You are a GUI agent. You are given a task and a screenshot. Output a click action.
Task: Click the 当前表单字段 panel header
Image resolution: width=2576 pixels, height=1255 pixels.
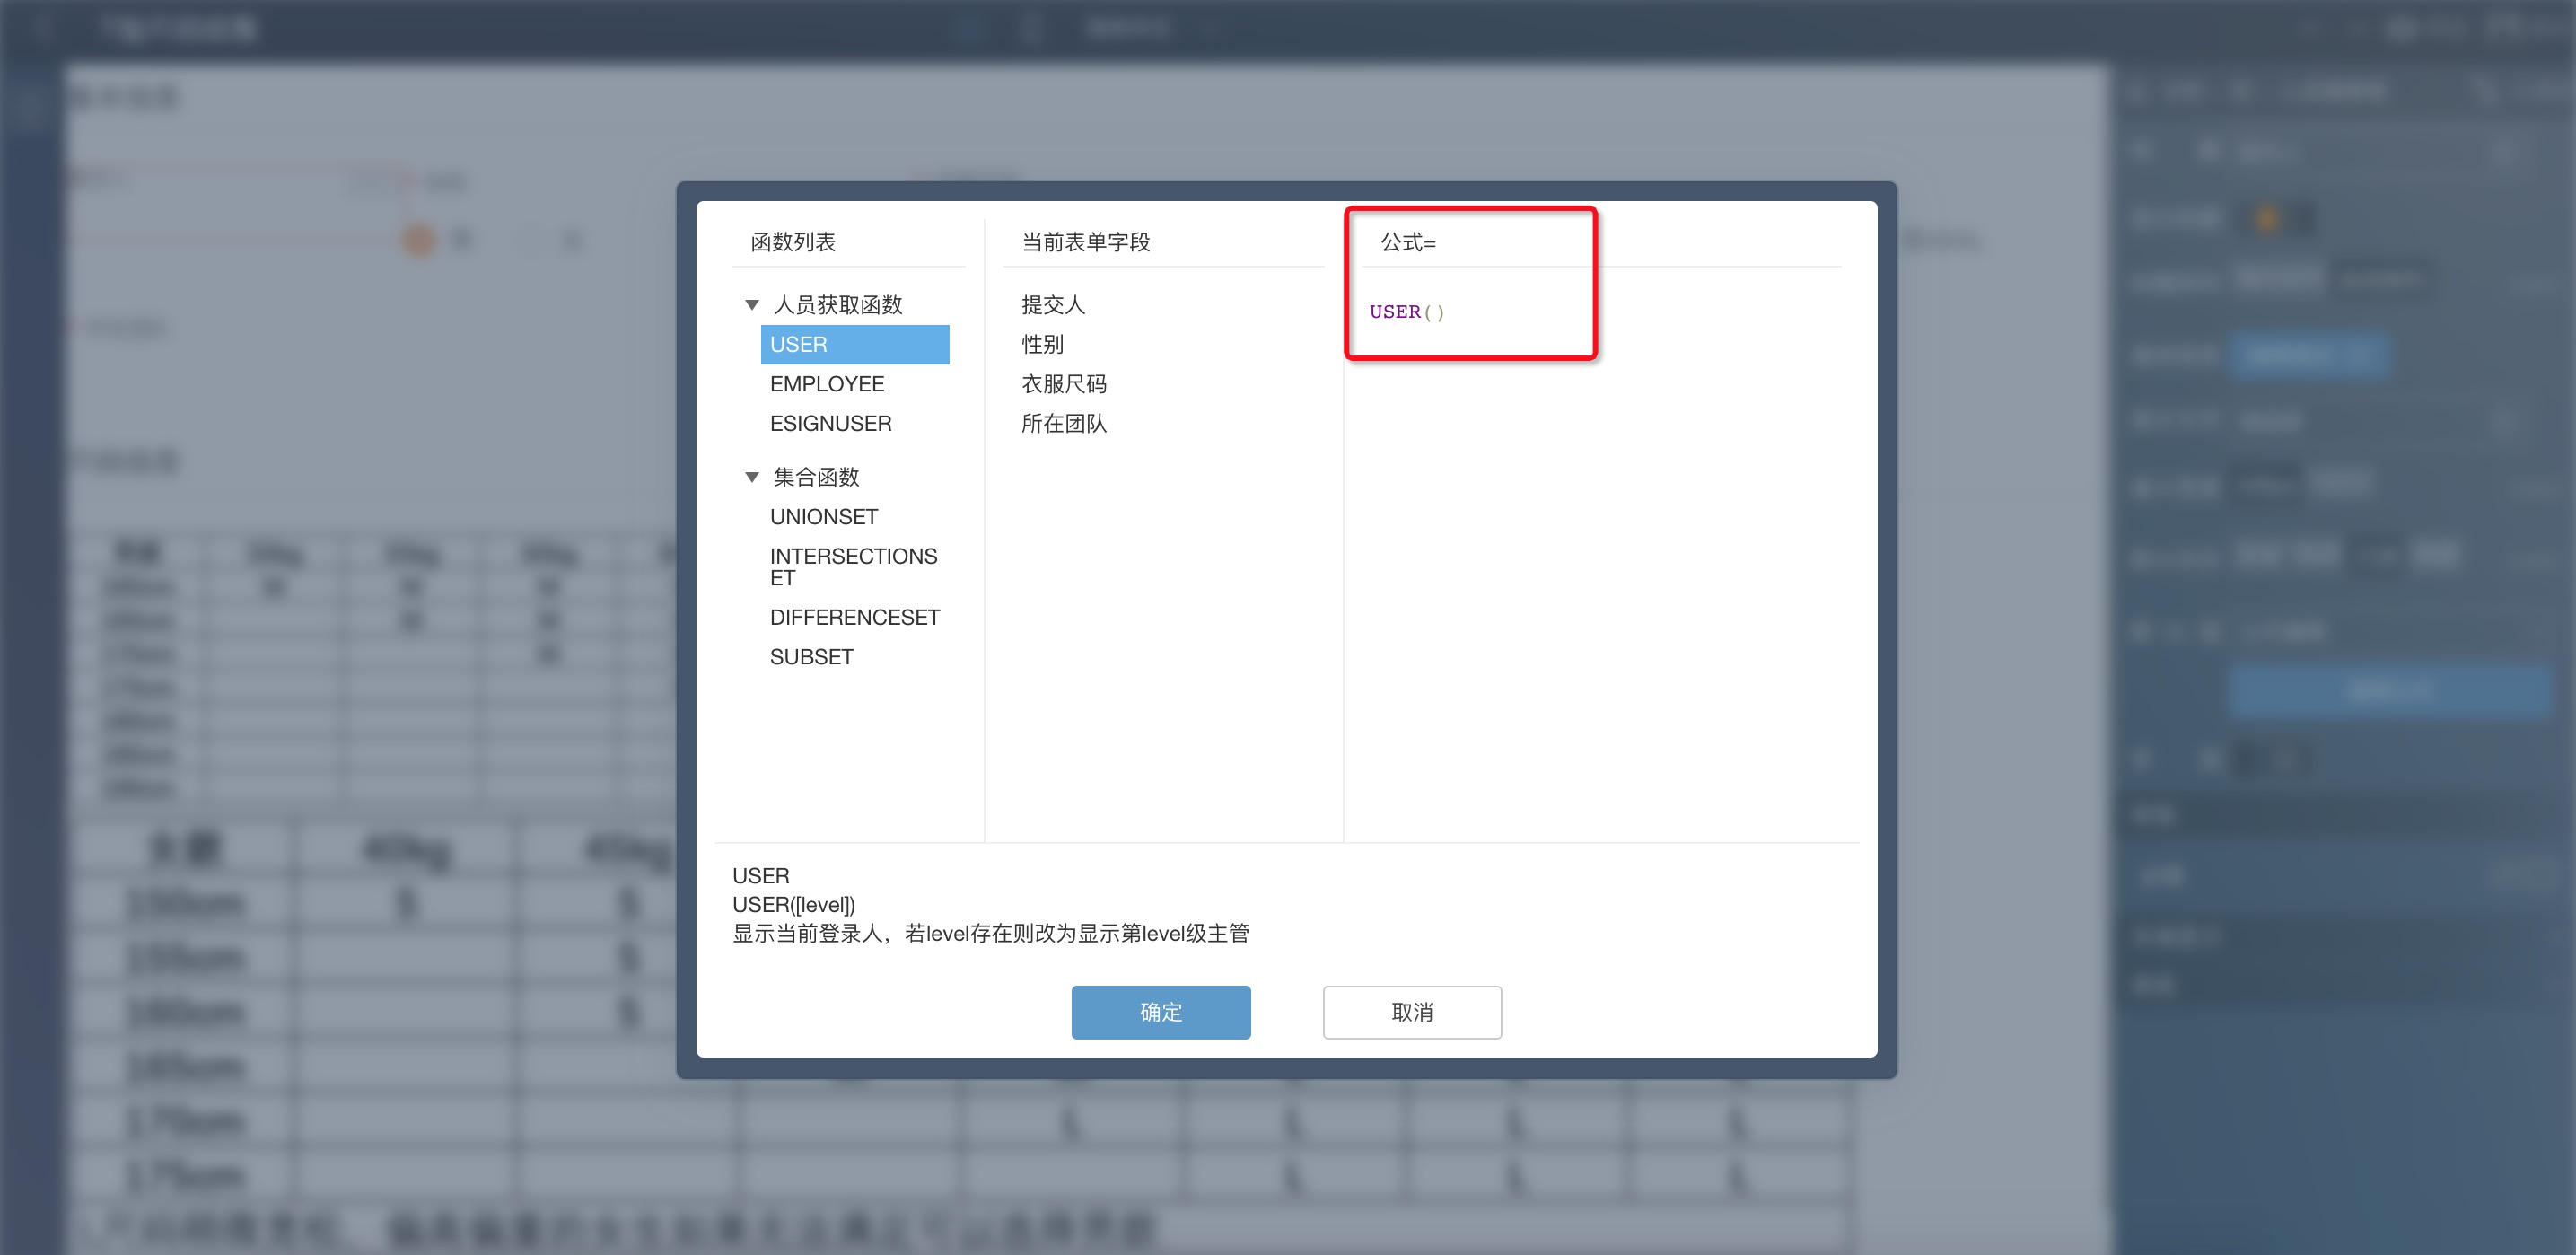[x=1085, y=242]
